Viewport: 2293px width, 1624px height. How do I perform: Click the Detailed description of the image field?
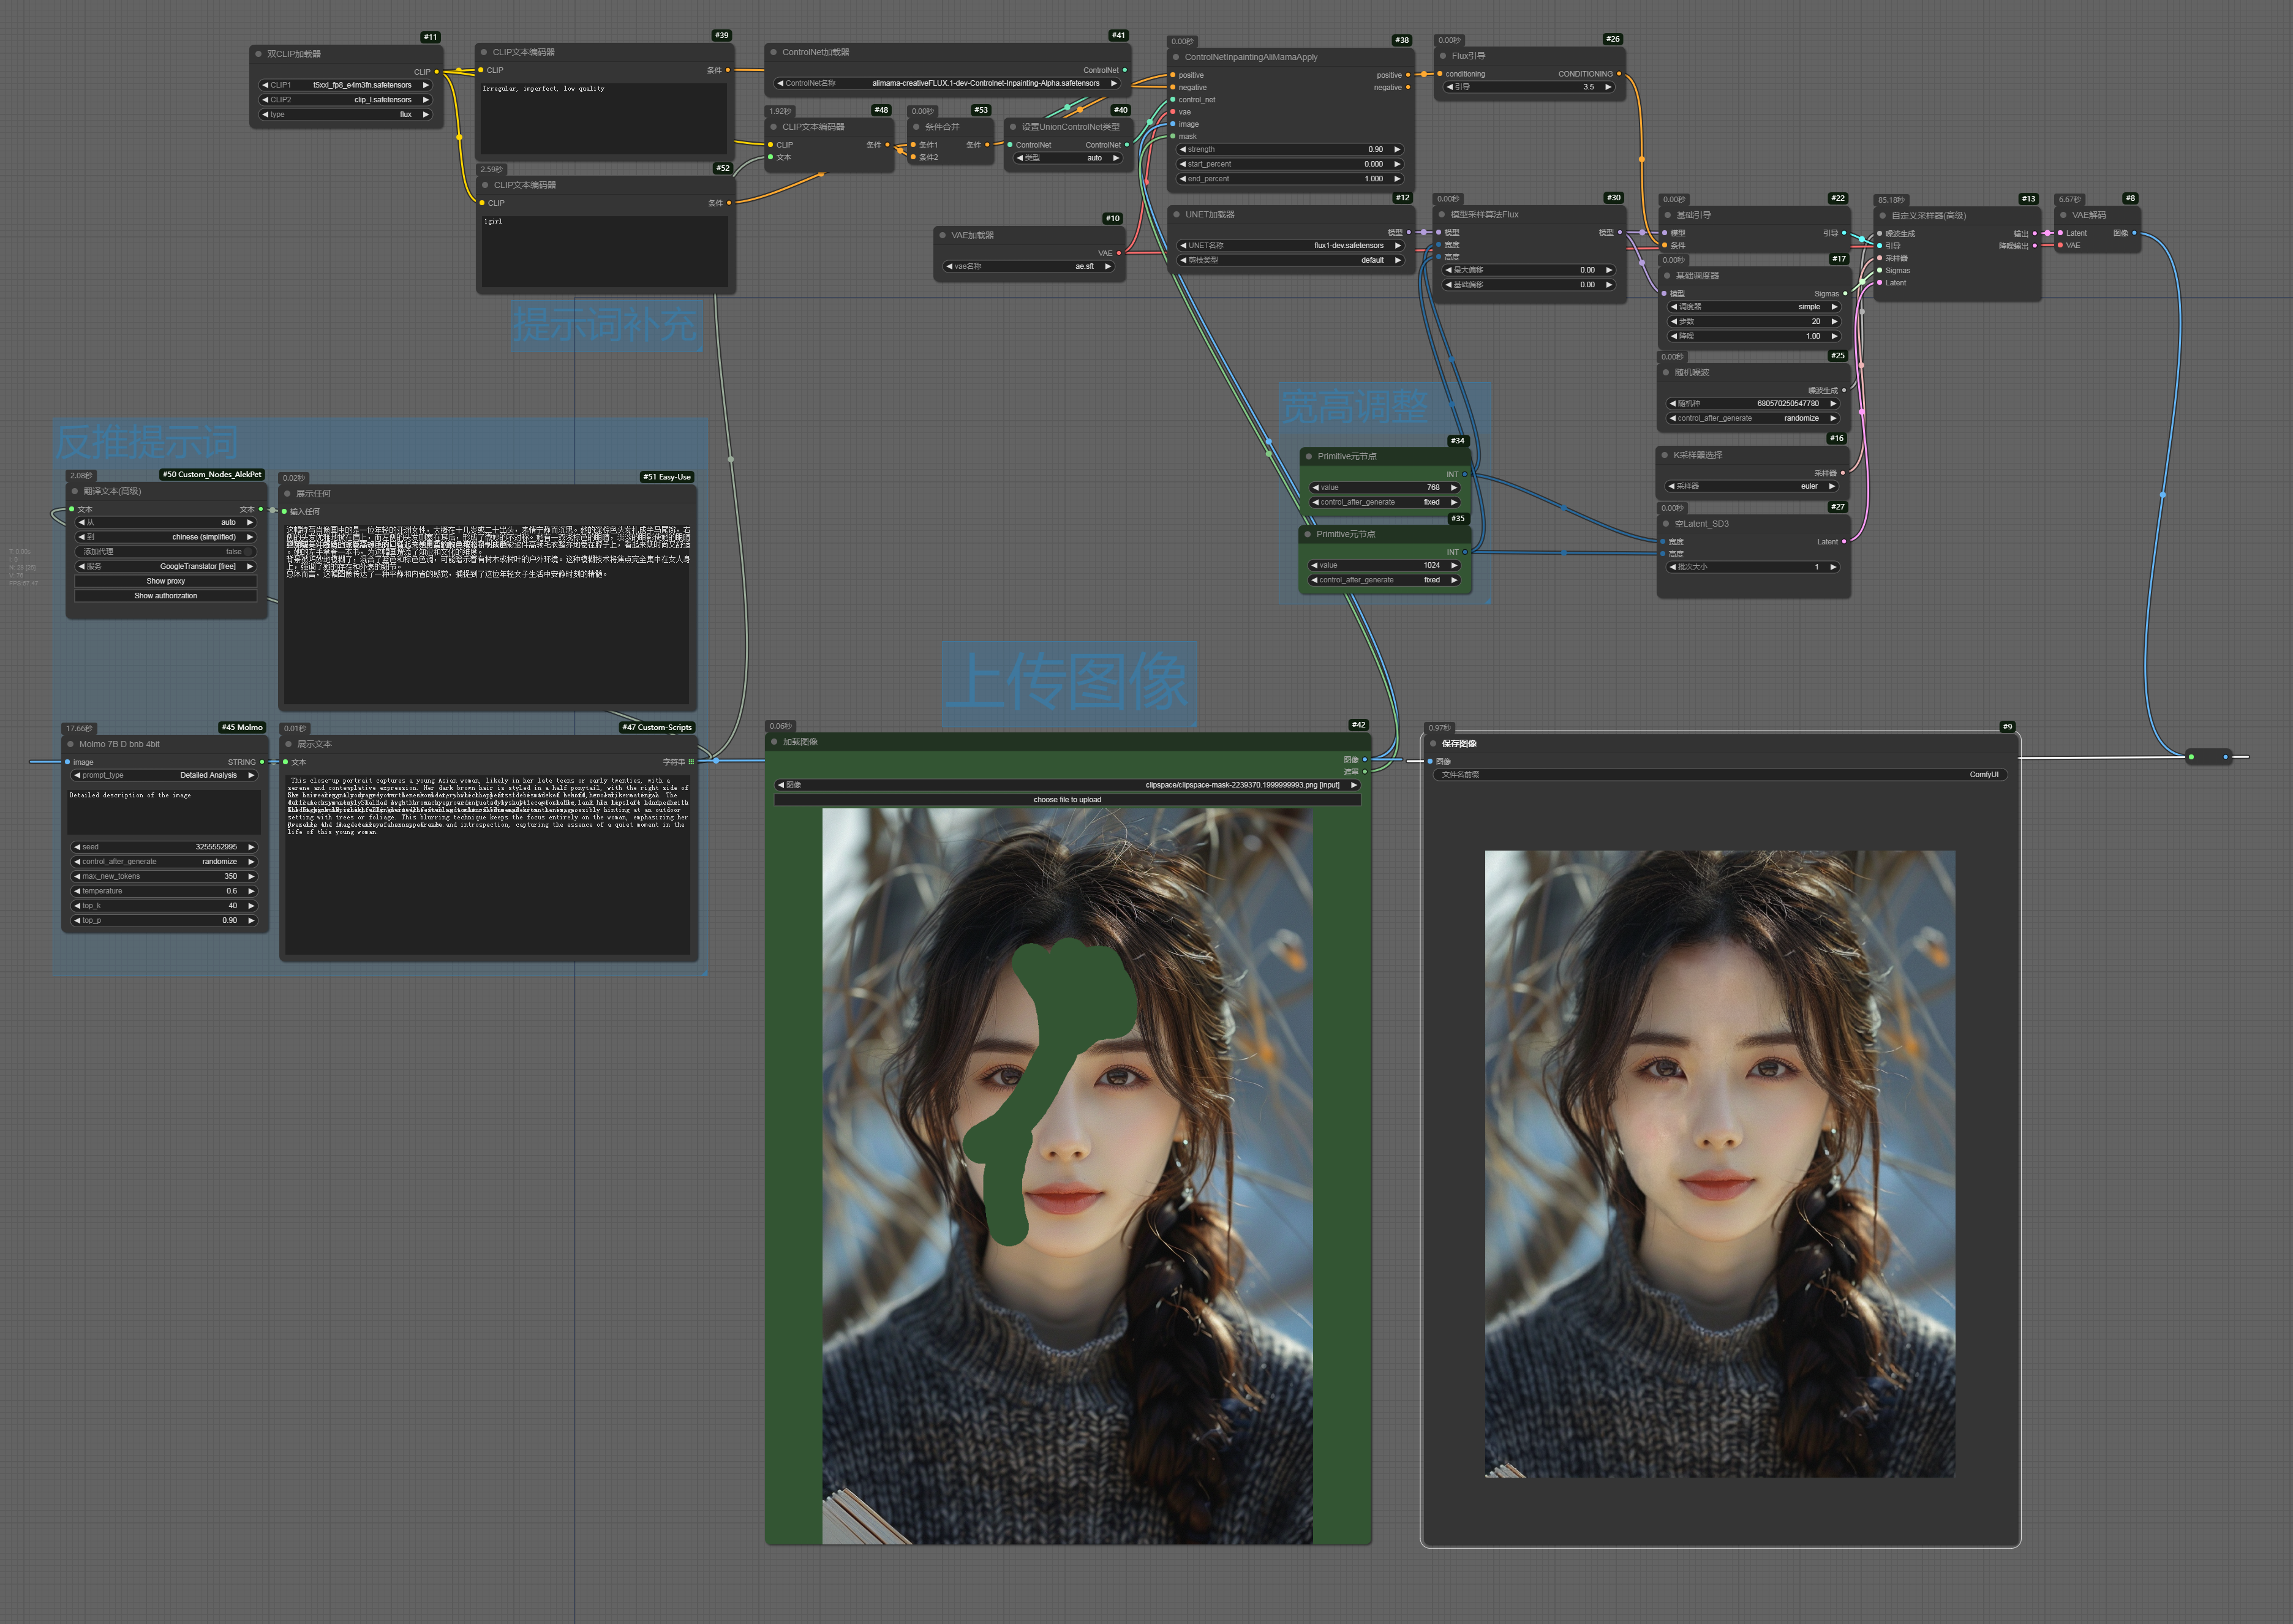point(164,812)
